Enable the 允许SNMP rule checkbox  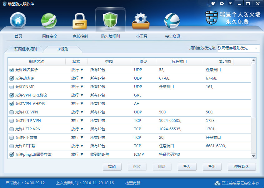[x=12, y=87]
